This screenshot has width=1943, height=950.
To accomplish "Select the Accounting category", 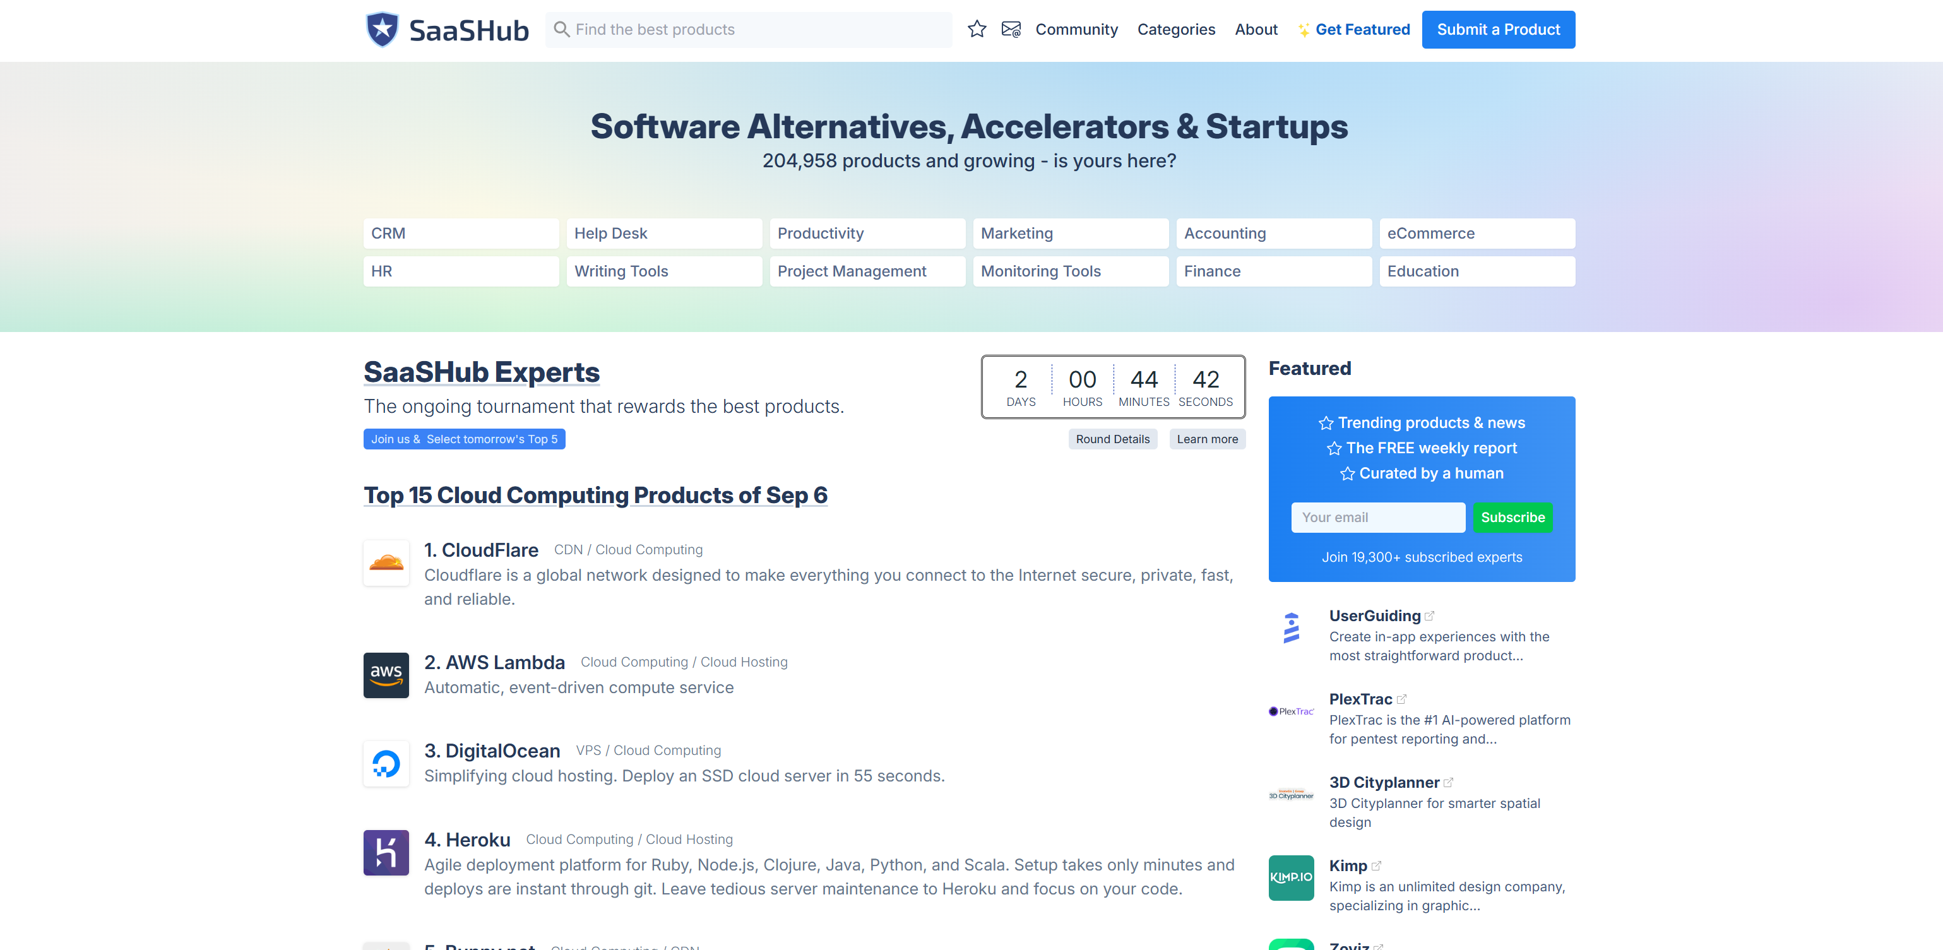I will (1274, 234).
